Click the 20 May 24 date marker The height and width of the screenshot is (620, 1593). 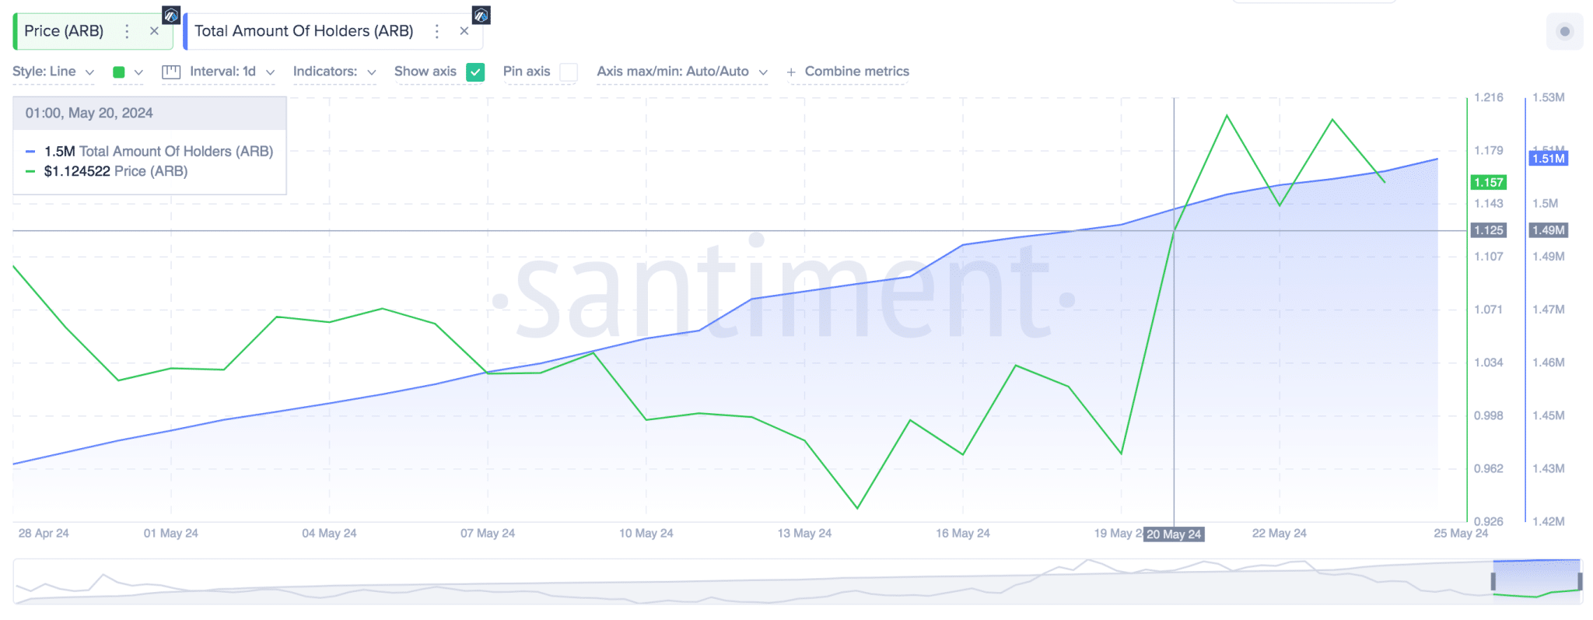pos(1174,534)
